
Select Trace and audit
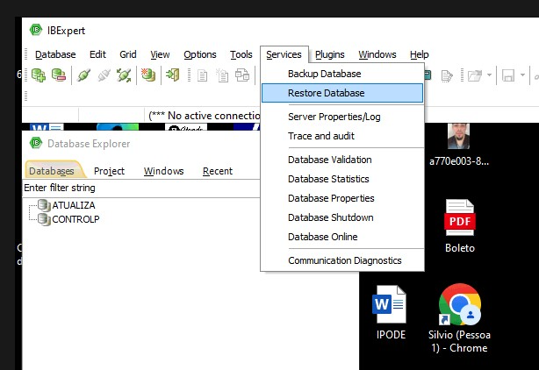click(342, 136)
